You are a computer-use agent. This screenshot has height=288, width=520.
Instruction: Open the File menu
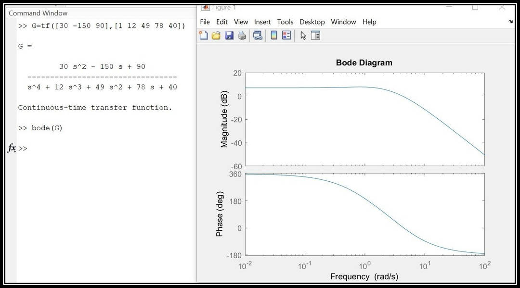click(204, 22)
